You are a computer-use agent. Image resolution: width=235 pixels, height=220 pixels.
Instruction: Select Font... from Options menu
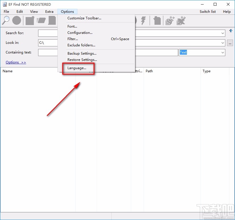(x=96, y=26)
